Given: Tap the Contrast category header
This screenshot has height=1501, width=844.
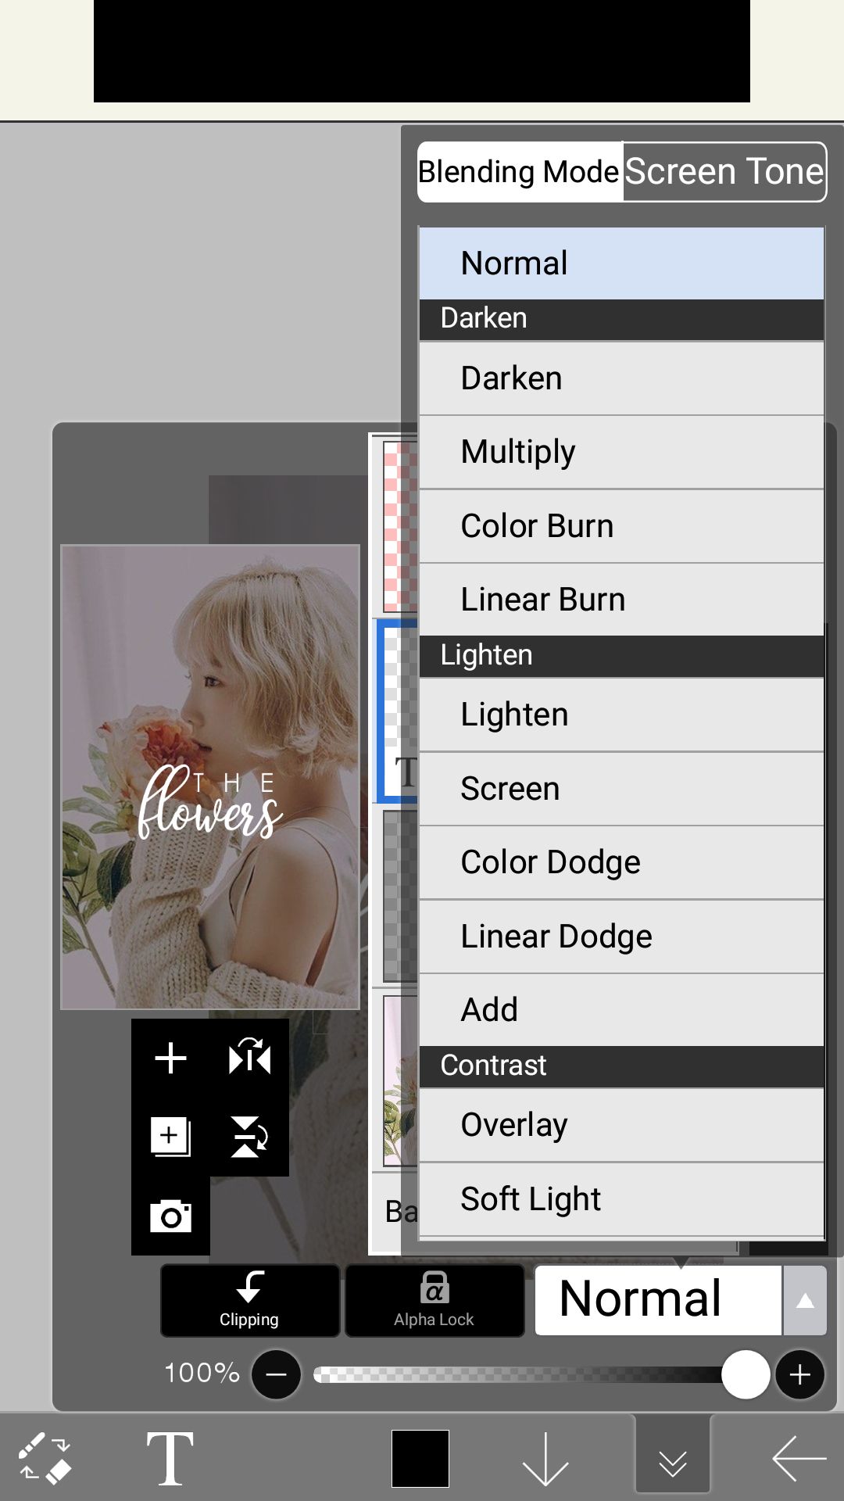Looking at the screenshot, I should [621, 1066].
